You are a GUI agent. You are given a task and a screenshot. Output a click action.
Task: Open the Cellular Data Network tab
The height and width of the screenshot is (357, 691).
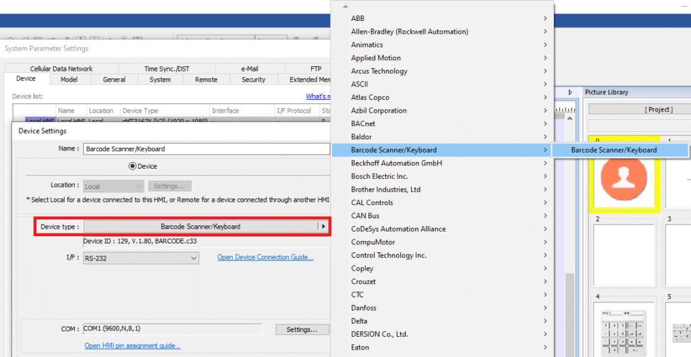61,69
